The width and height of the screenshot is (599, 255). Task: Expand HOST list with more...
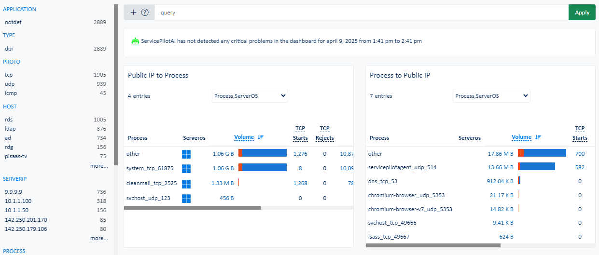tap(99, 166)
